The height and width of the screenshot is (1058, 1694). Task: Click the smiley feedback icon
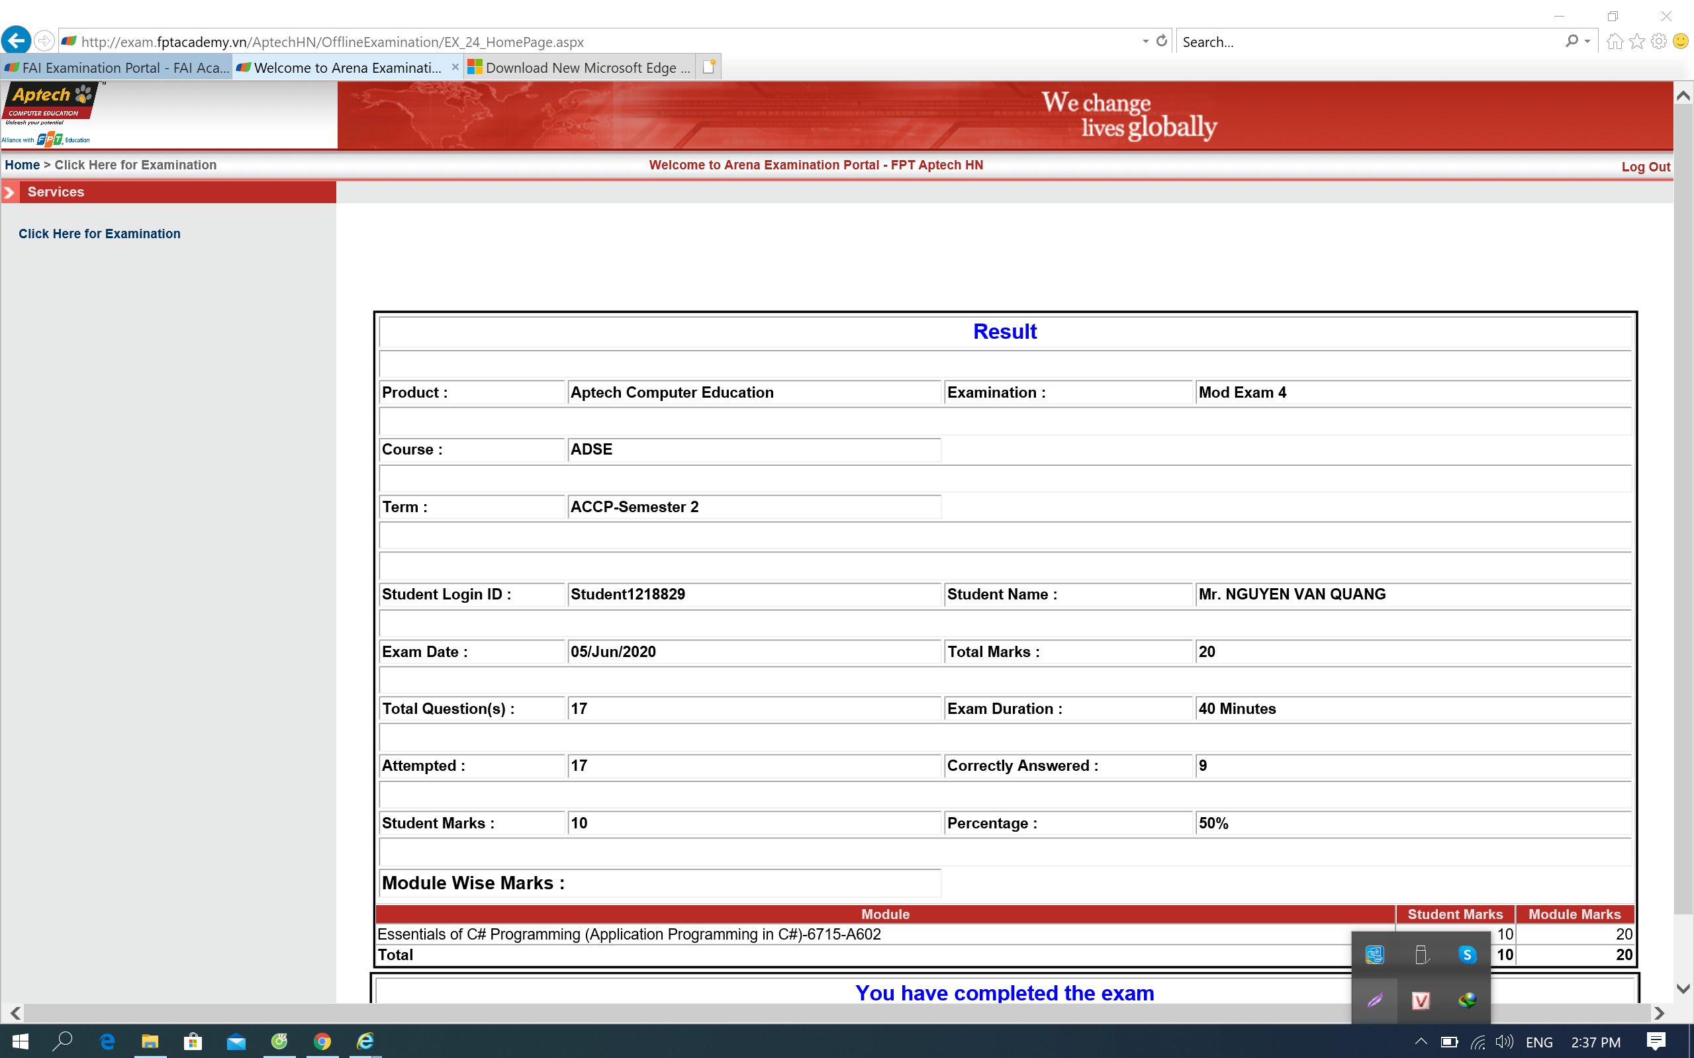(1680, 41)
